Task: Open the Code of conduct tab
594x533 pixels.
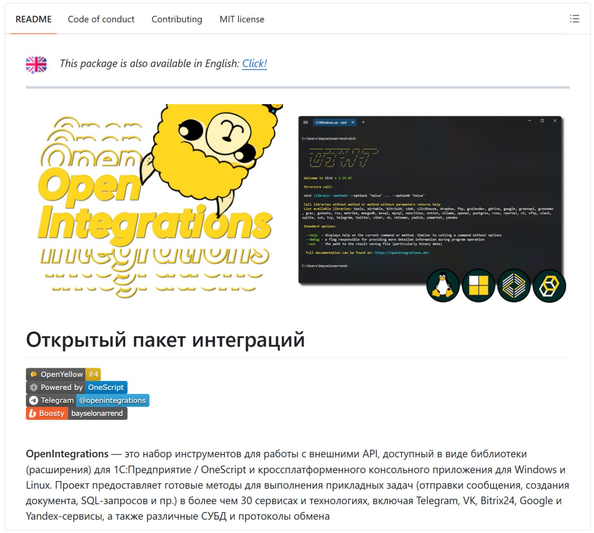Action: [x=101, y=19]
